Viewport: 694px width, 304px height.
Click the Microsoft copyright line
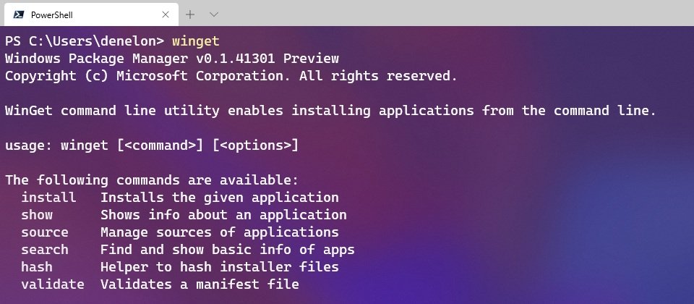[231, 76]
